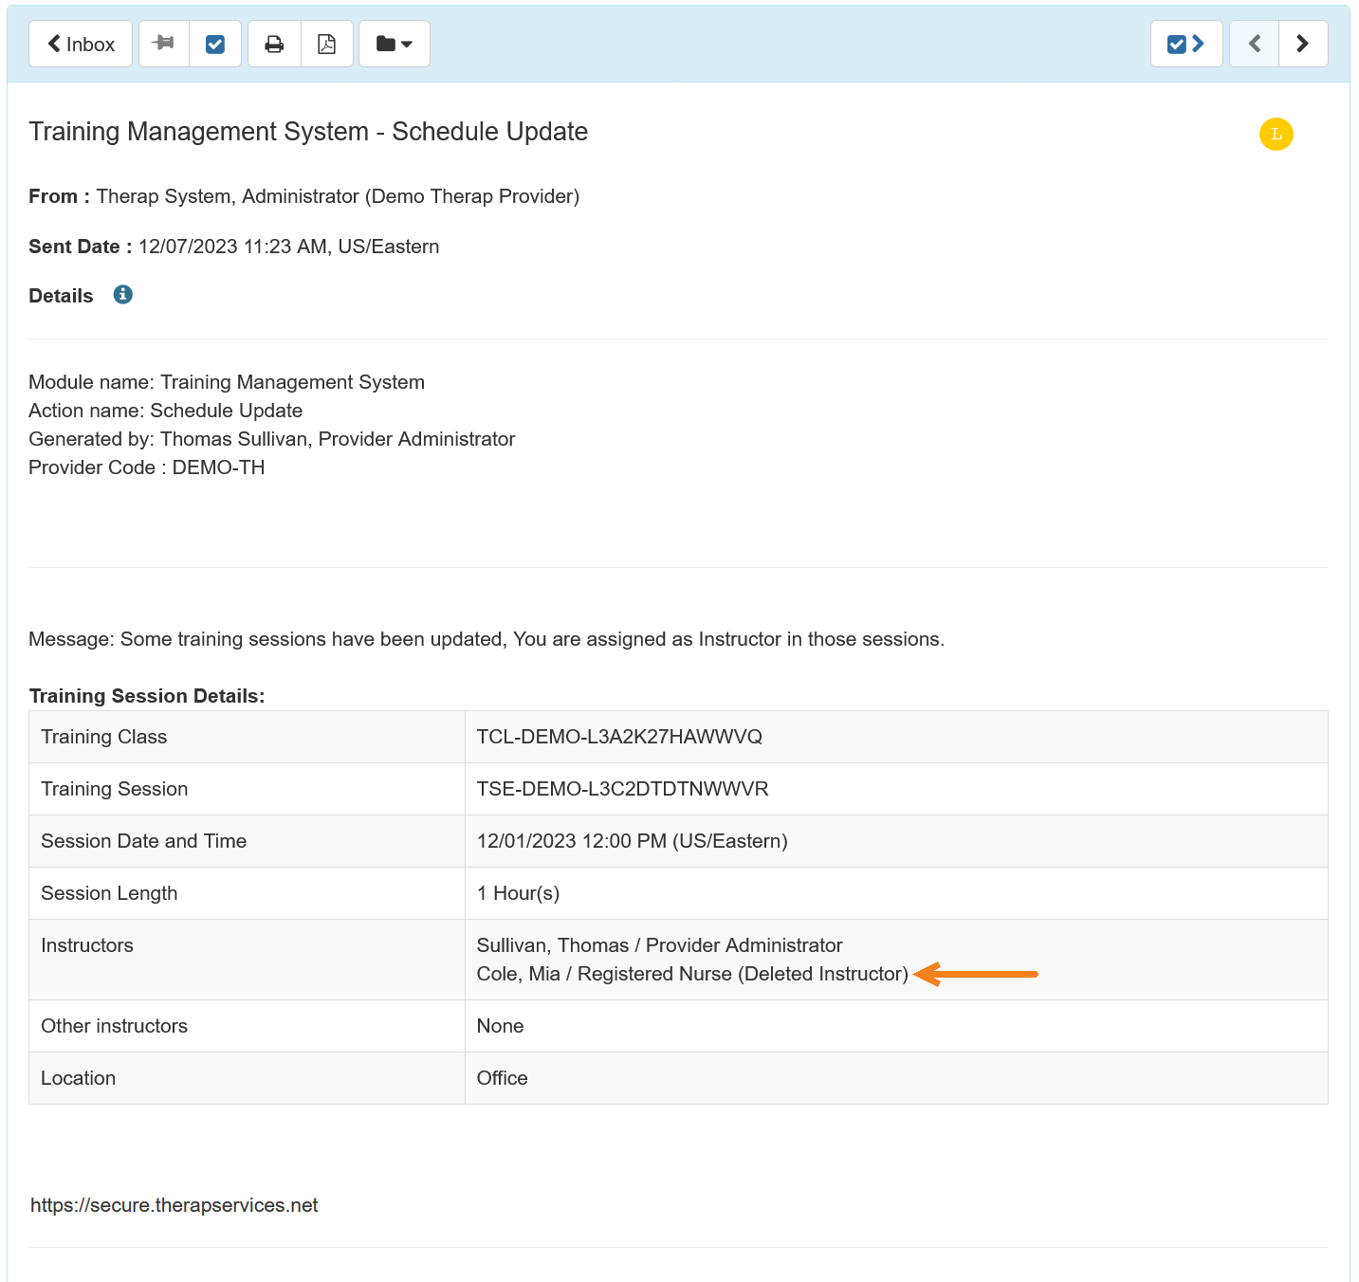Go back to the Inbox
Viewport: 1359px width, 1282px height.
point(81,44)
